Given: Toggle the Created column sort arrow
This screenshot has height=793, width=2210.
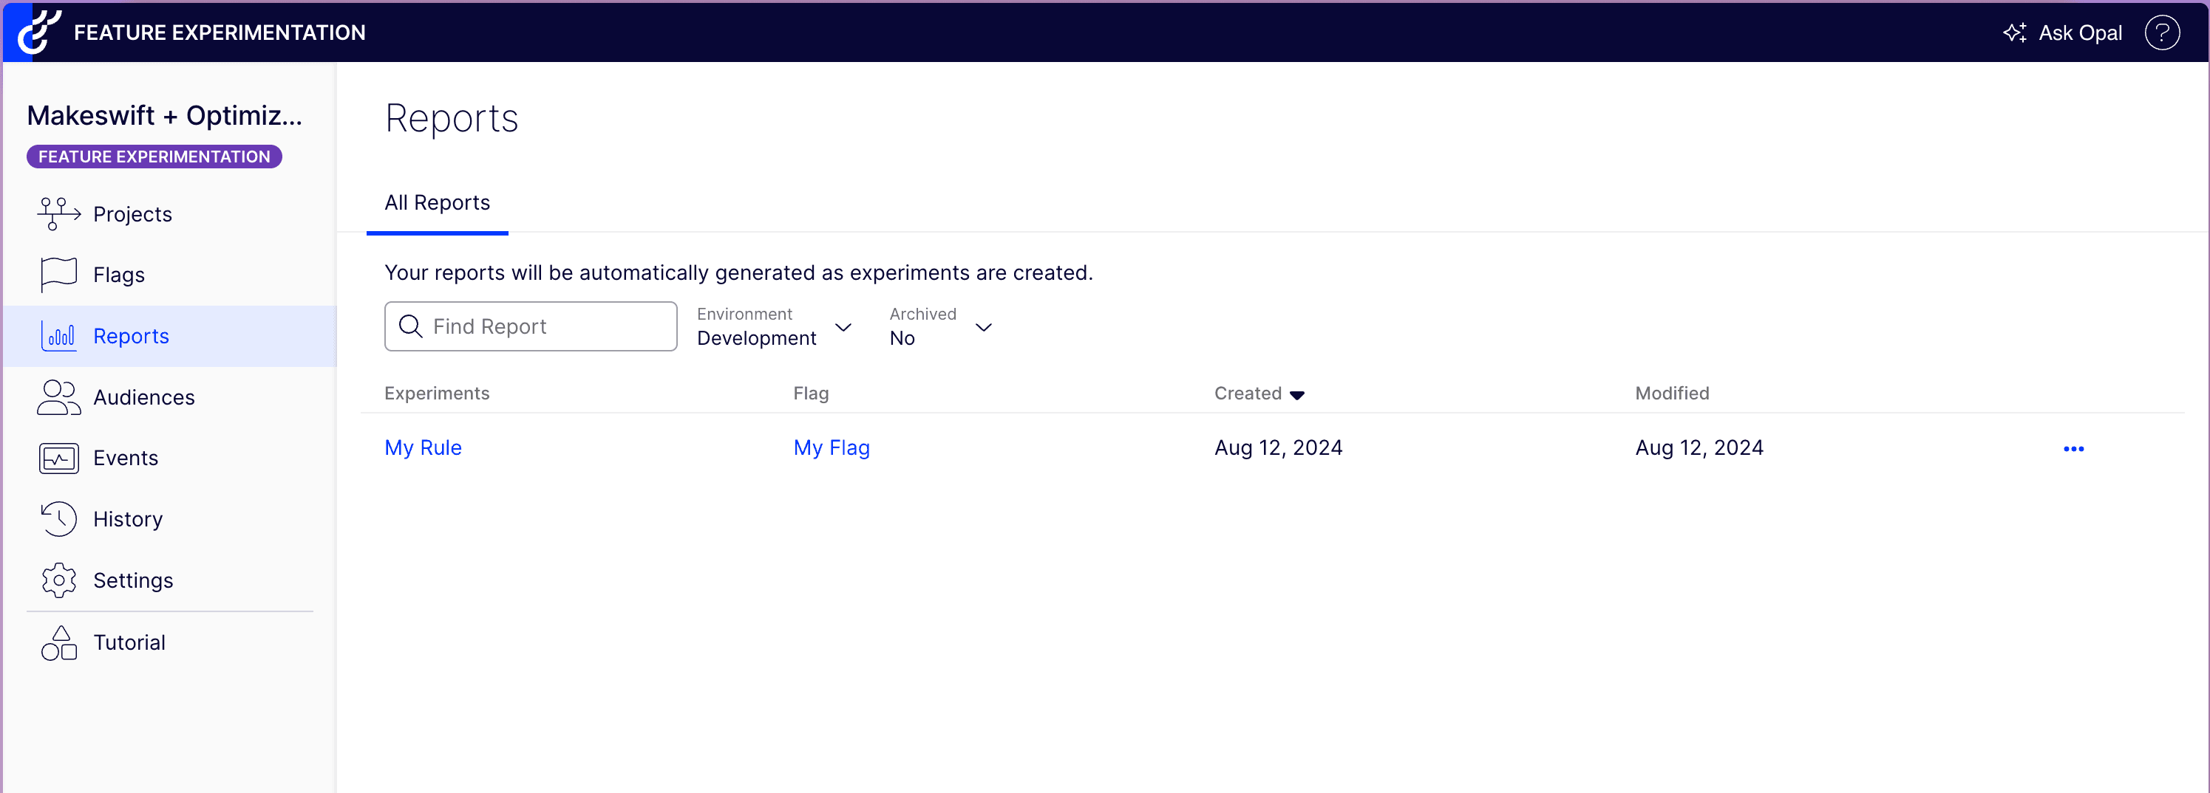Looking at the screenshot, I should point(1296,395).
